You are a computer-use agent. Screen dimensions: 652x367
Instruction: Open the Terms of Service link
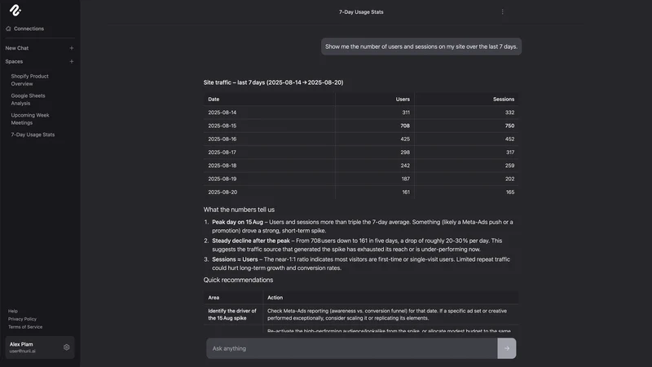click(x=25, y=327)
